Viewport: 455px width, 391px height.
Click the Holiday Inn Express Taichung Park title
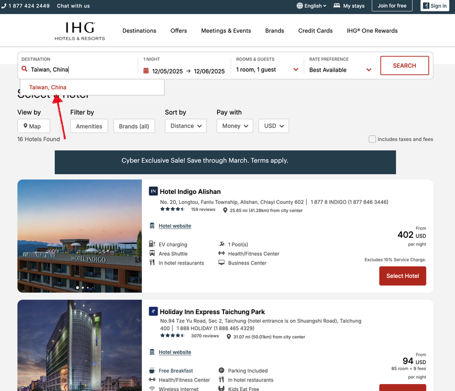[212, 312]
